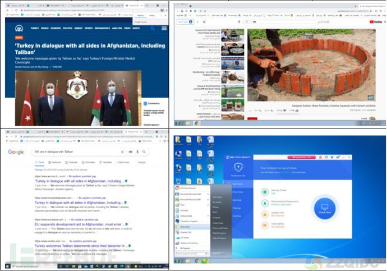Open hamburger menu on Anadolu Agency page

click(164, 29)
